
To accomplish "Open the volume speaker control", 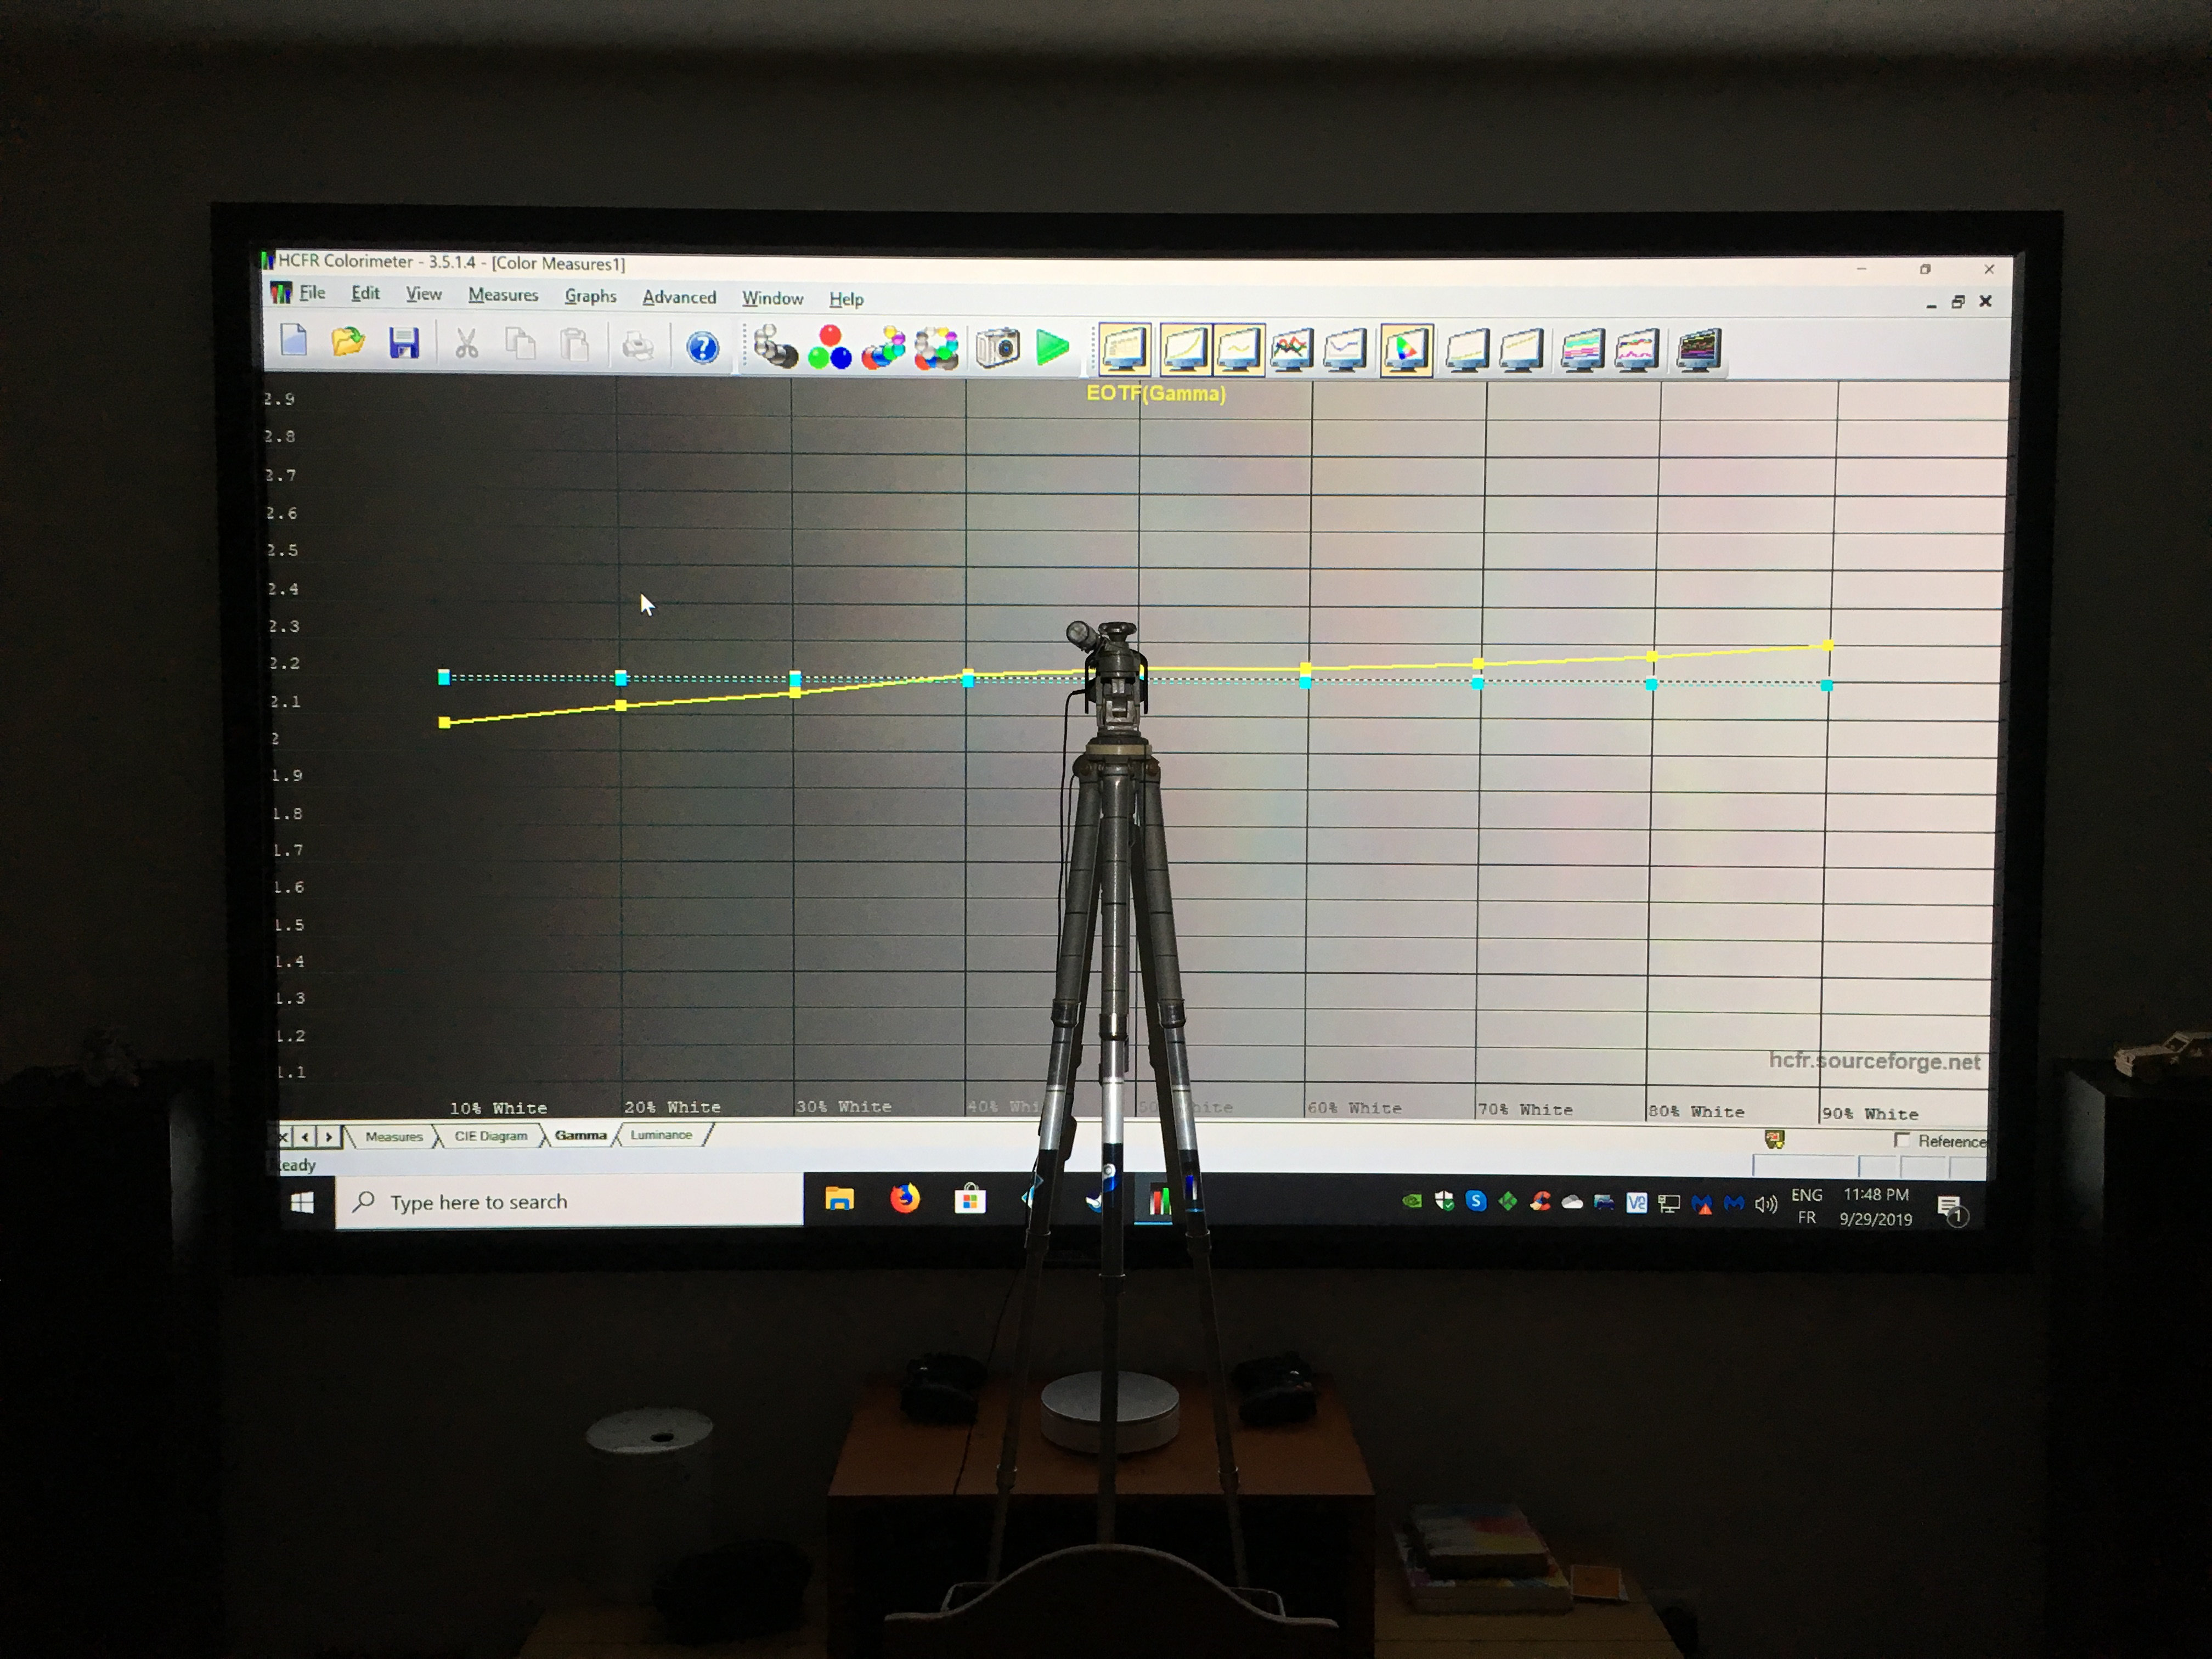I will 1766,1205.
